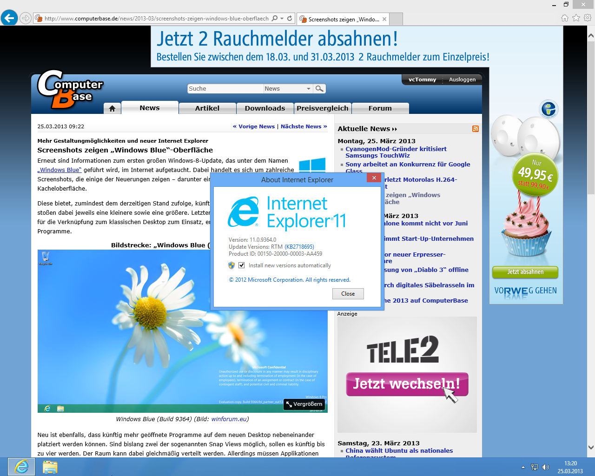Viewport: 595px width, 476px height.
Task: Click the Vergrößern button on the image
Action: point(304,404)
